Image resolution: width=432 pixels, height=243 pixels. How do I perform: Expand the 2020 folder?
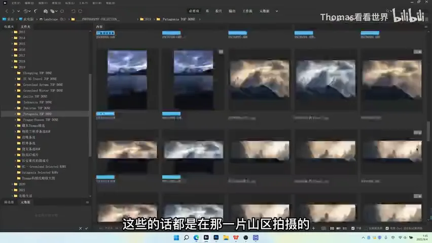(x=12, y=184)
